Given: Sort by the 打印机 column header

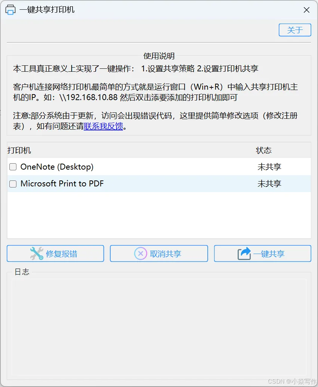Looking at the screenshot, I should [x=19, y=150].
